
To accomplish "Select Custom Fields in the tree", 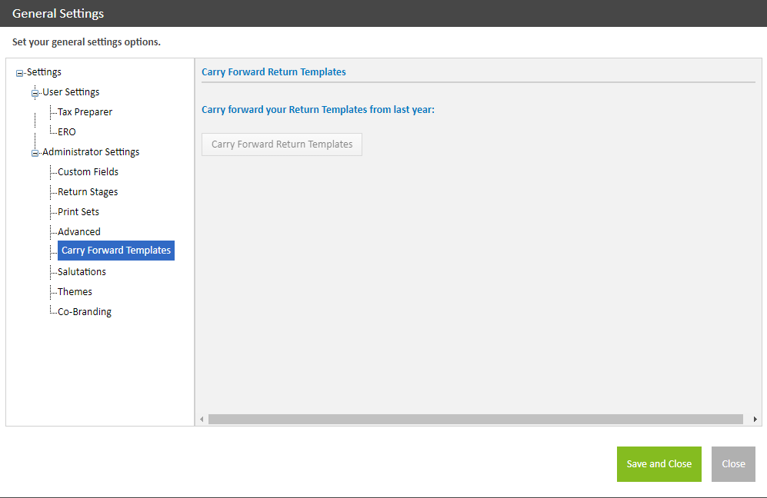I will click(x=88, y=172).
